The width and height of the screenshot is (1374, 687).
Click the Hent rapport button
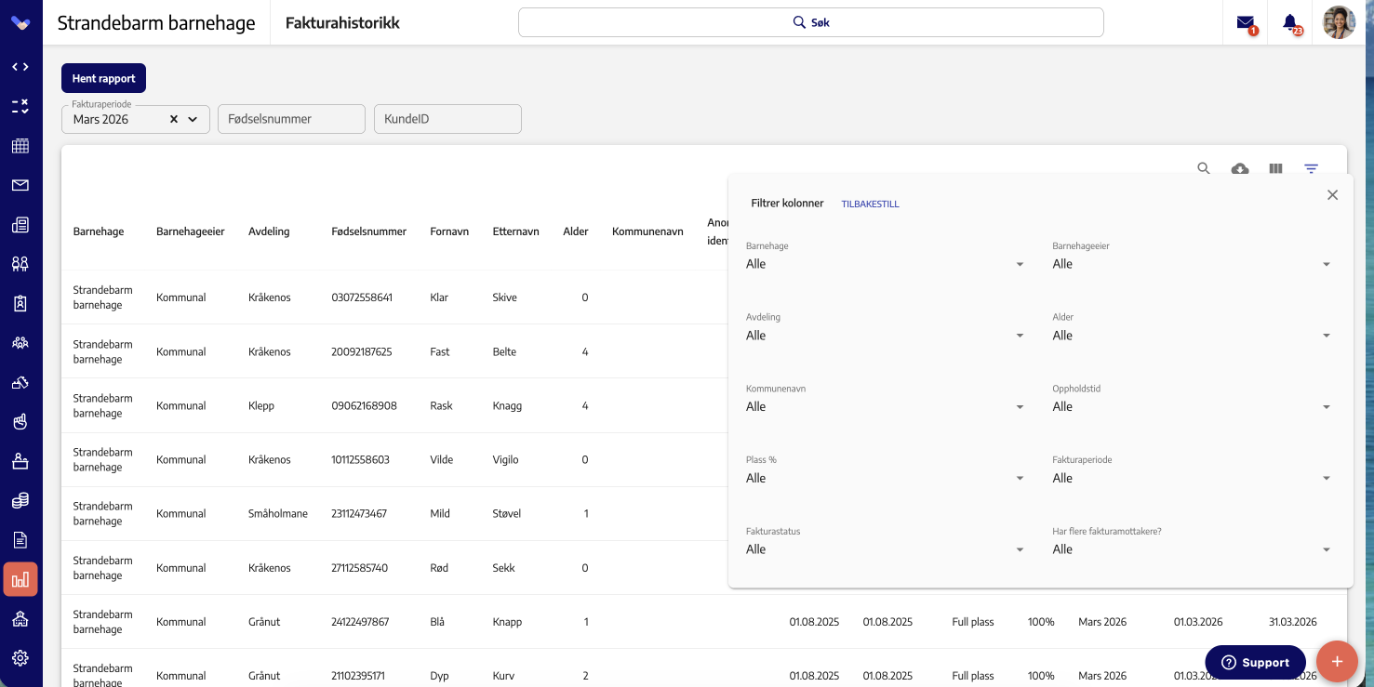tap(104, 78)
